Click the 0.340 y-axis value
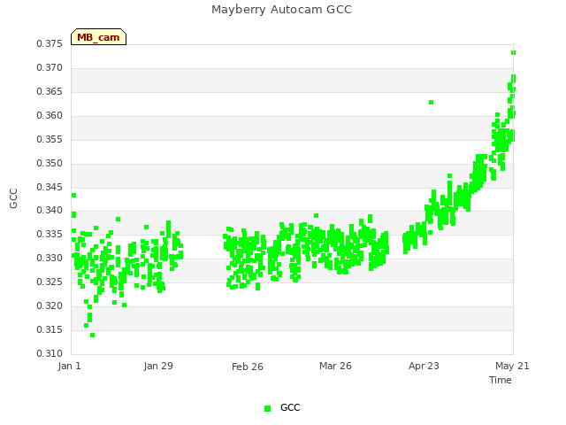Viewport: 566px width, 425px height. coord(50,211)
